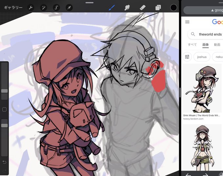Screen dimensions: 223x176
Task: Open the Layers panel
Action: pos(158,8)
